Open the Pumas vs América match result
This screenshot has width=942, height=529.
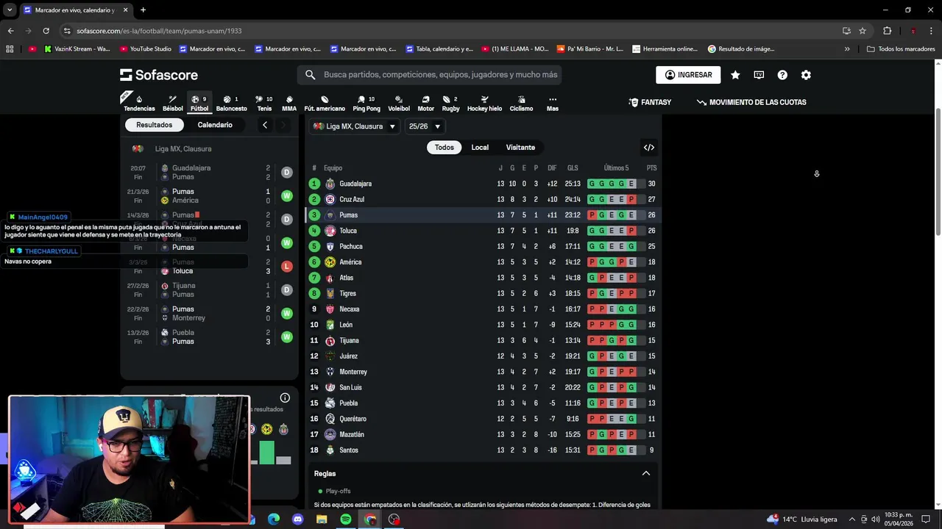[210, 195]
